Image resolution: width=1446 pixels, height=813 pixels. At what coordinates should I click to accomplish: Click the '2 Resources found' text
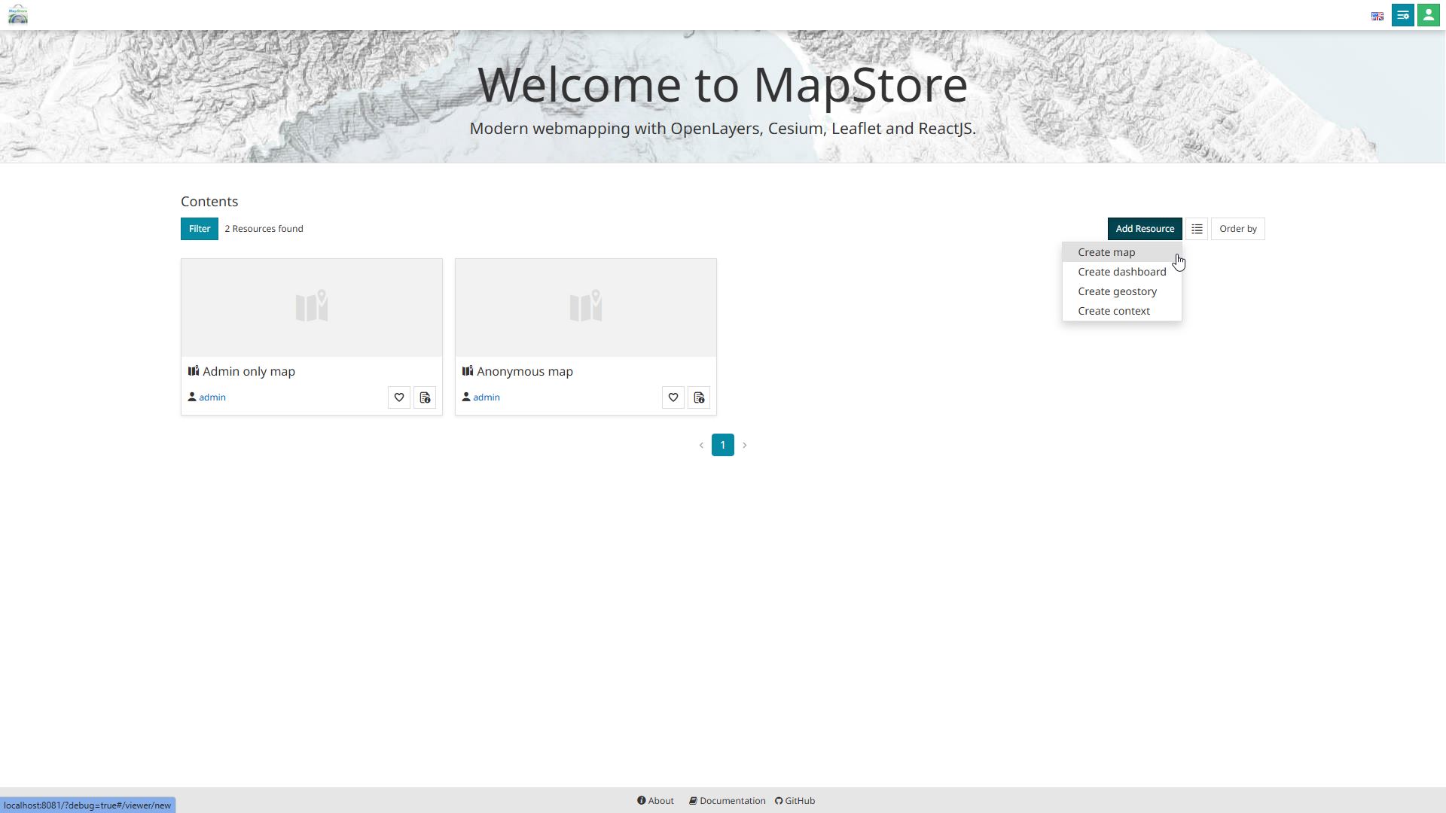(264, 229)
